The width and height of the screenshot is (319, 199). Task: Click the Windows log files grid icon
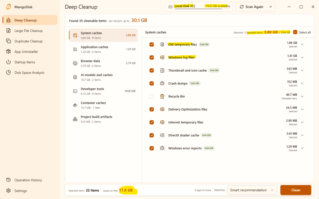pos(162,57)
